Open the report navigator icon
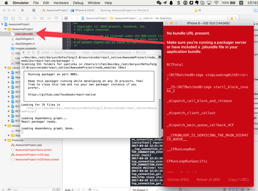Viewport: 258px width, 191px height. (56, 18)
